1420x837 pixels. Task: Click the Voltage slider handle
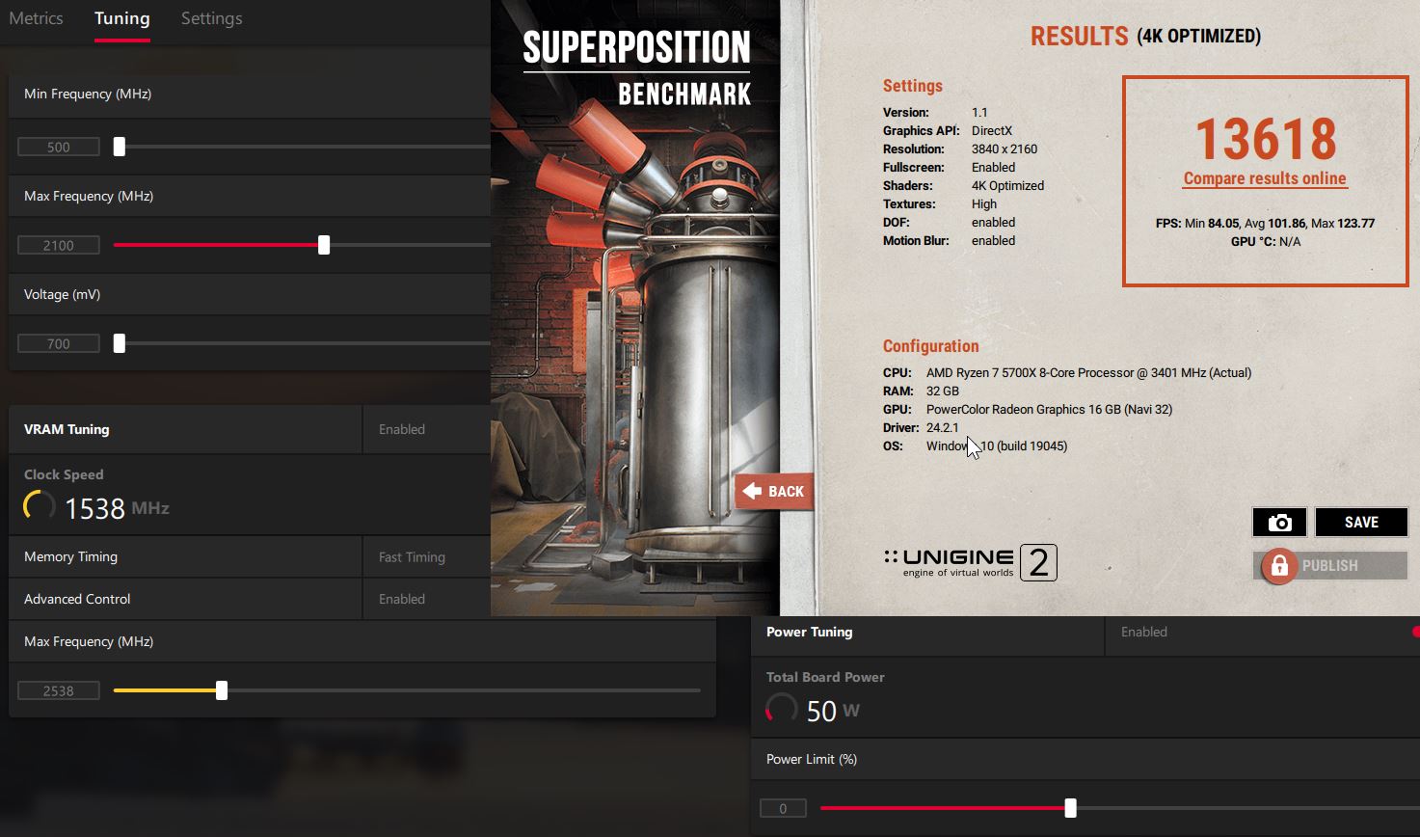(120, 343)
